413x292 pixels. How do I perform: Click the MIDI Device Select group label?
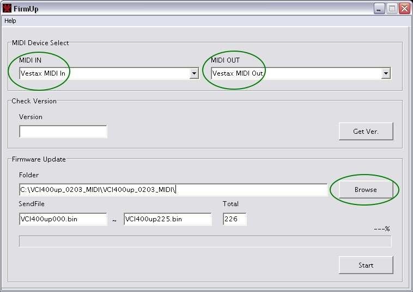pos(40,43)
